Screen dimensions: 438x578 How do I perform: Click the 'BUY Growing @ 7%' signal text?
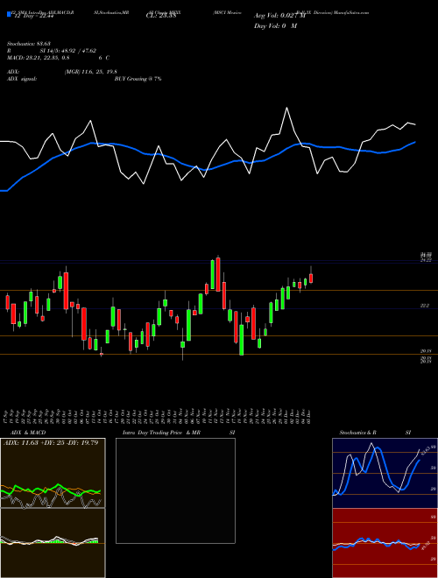click(x=138, y=79)
